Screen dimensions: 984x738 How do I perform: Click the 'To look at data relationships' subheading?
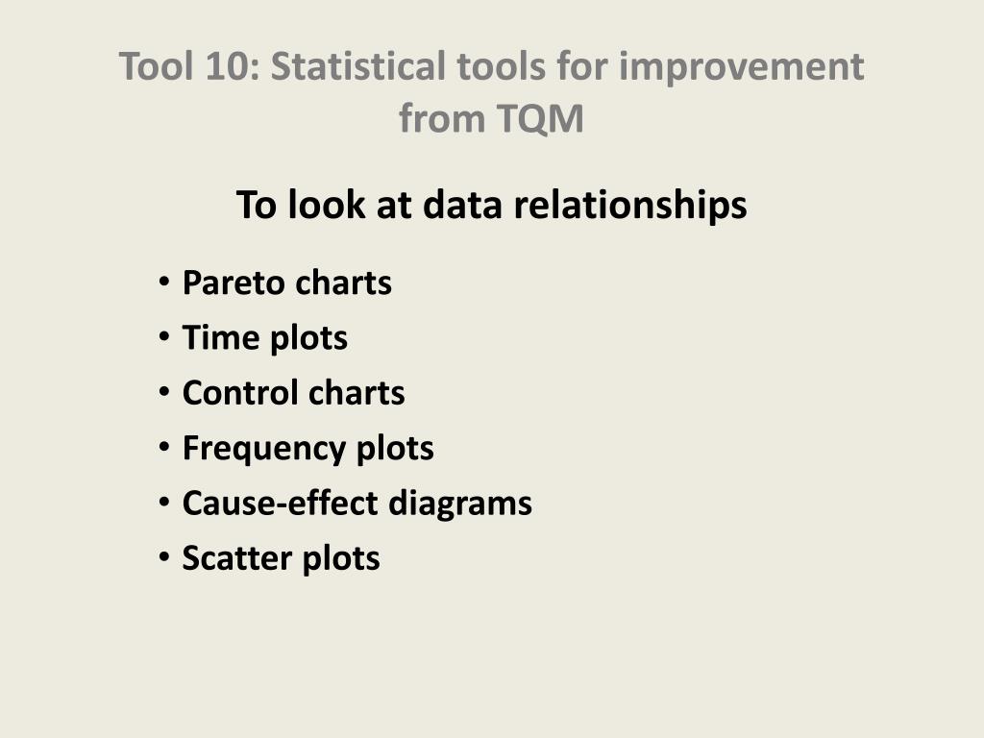[491, 206]
